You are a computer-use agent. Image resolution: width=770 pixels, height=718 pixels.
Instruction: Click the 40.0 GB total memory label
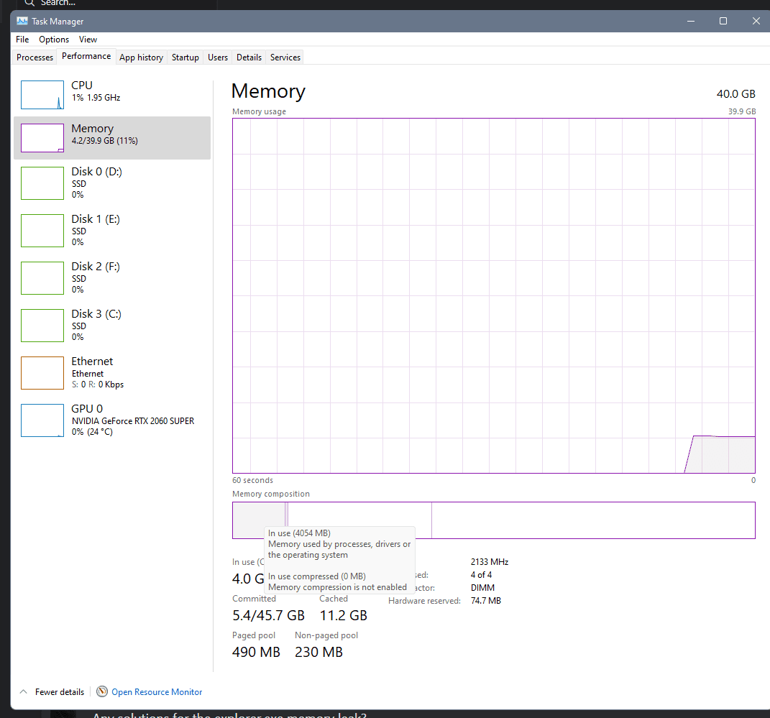[x=735, y=93]
